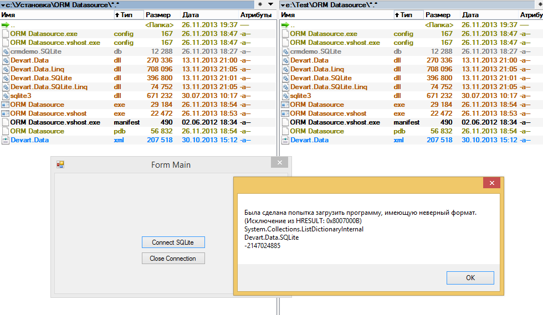Screen dimensions: 543x315
Task: Click System.Collections.ListDictionaryInternal text in dialog
Action: (x=304, y=229)
